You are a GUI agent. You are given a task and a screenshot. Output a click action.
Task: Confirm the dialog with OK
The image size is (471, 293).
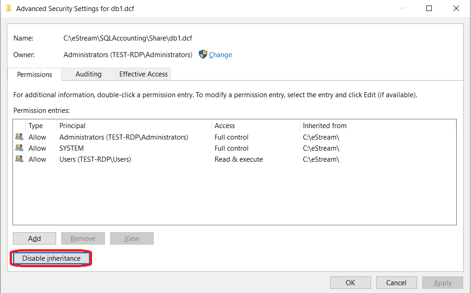click(350, 283)
